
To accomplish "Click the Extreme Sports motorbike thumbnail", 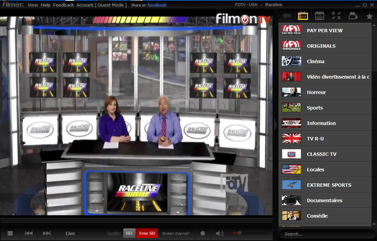I will pyautogui.click(x=292, y=185).
